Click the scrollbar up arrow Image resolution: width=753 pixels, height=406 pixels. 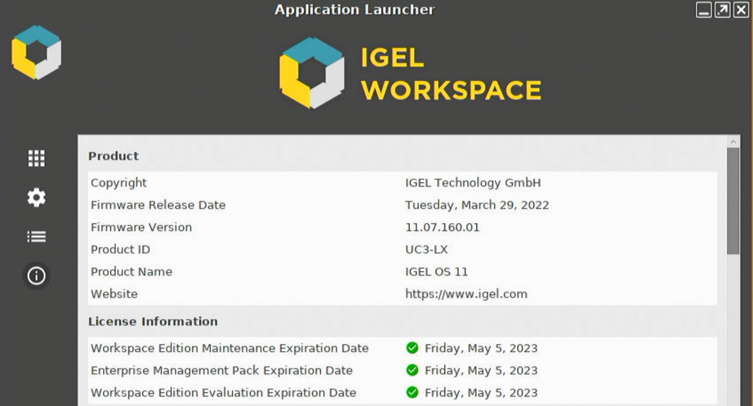tap(734, 141)
